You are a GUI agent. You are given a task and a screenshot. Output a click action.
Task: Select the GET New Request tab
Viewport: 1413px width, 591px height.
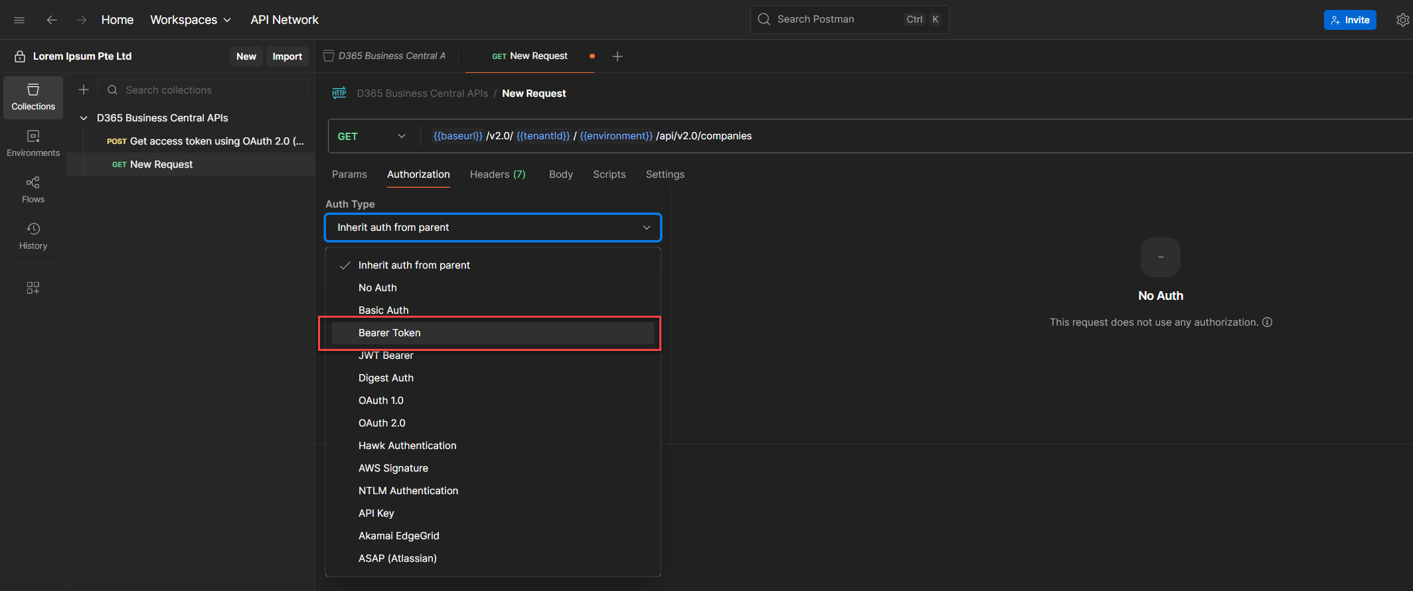(530, 56)
